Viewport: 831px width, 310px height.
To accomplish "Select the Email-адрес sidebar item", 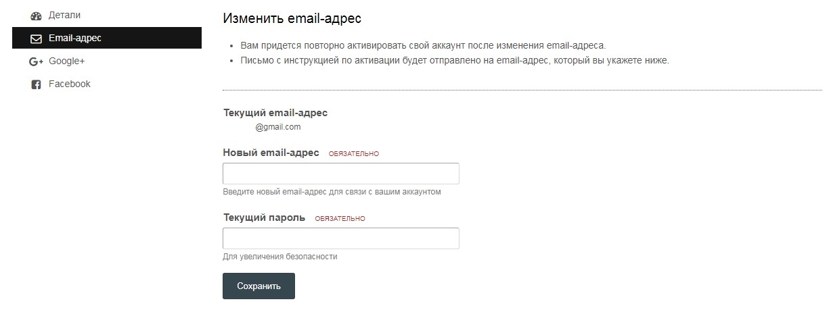I will click(107, 38).
